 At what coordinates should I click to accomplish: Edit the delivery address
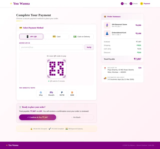(140, 68)
